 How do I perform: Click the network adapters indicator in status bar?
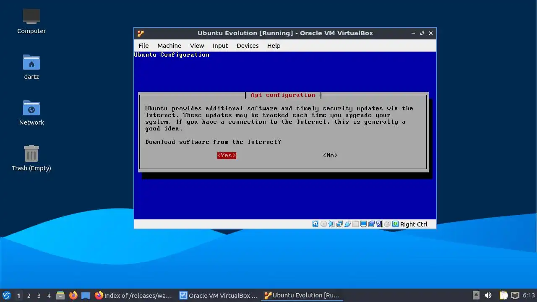339,224
